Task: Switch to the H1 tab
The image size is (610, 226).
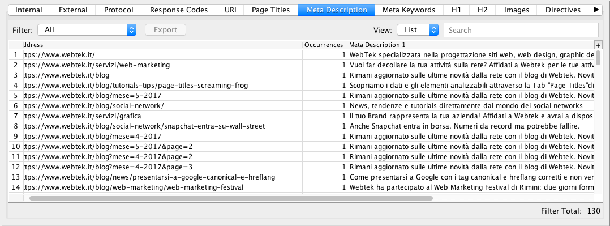Action: (456, 10)
